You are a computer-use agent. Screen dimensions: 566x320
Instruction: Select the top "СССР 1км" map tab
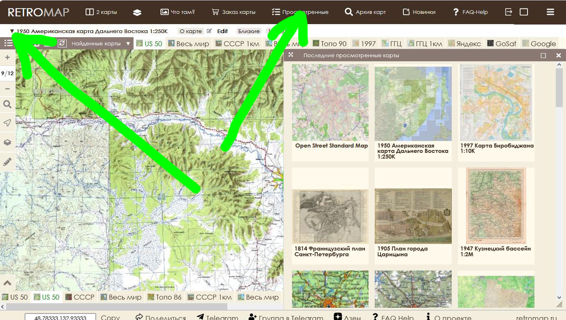(238, 44)
